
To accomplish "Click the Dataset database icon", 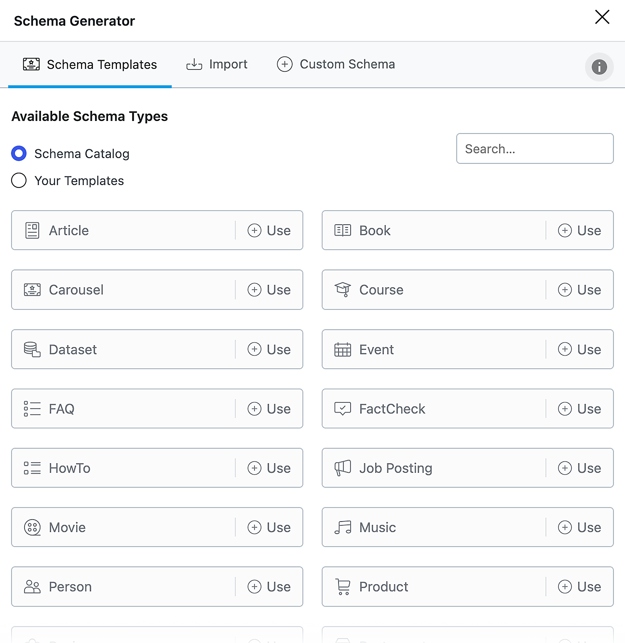I will coord(32,349).
